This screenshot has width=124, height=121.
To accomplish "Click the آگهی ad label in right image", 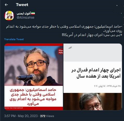I will (70, 48).
